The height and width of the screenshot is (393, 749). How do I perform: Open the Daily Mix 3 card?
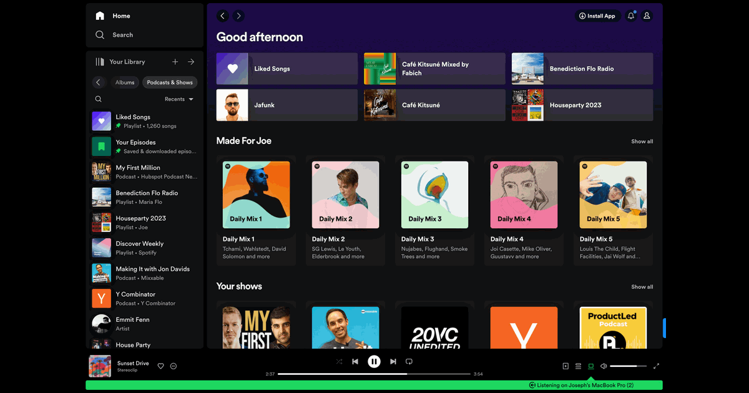(x=434, y=211)
